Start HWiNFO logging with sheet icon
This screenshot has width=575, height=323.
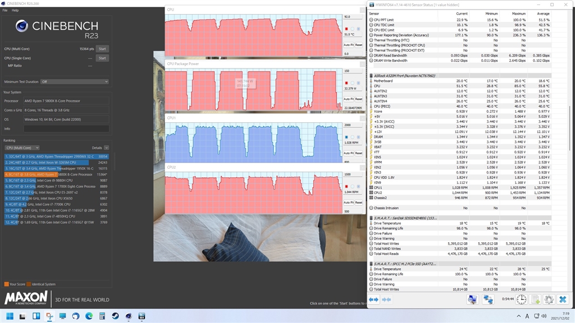pos(535,299)
